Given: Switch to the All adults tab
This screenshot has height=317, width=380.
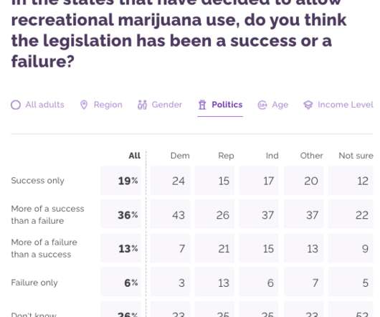Looking at the screenshot, I should pyautogui.click(x=37, y=105).
